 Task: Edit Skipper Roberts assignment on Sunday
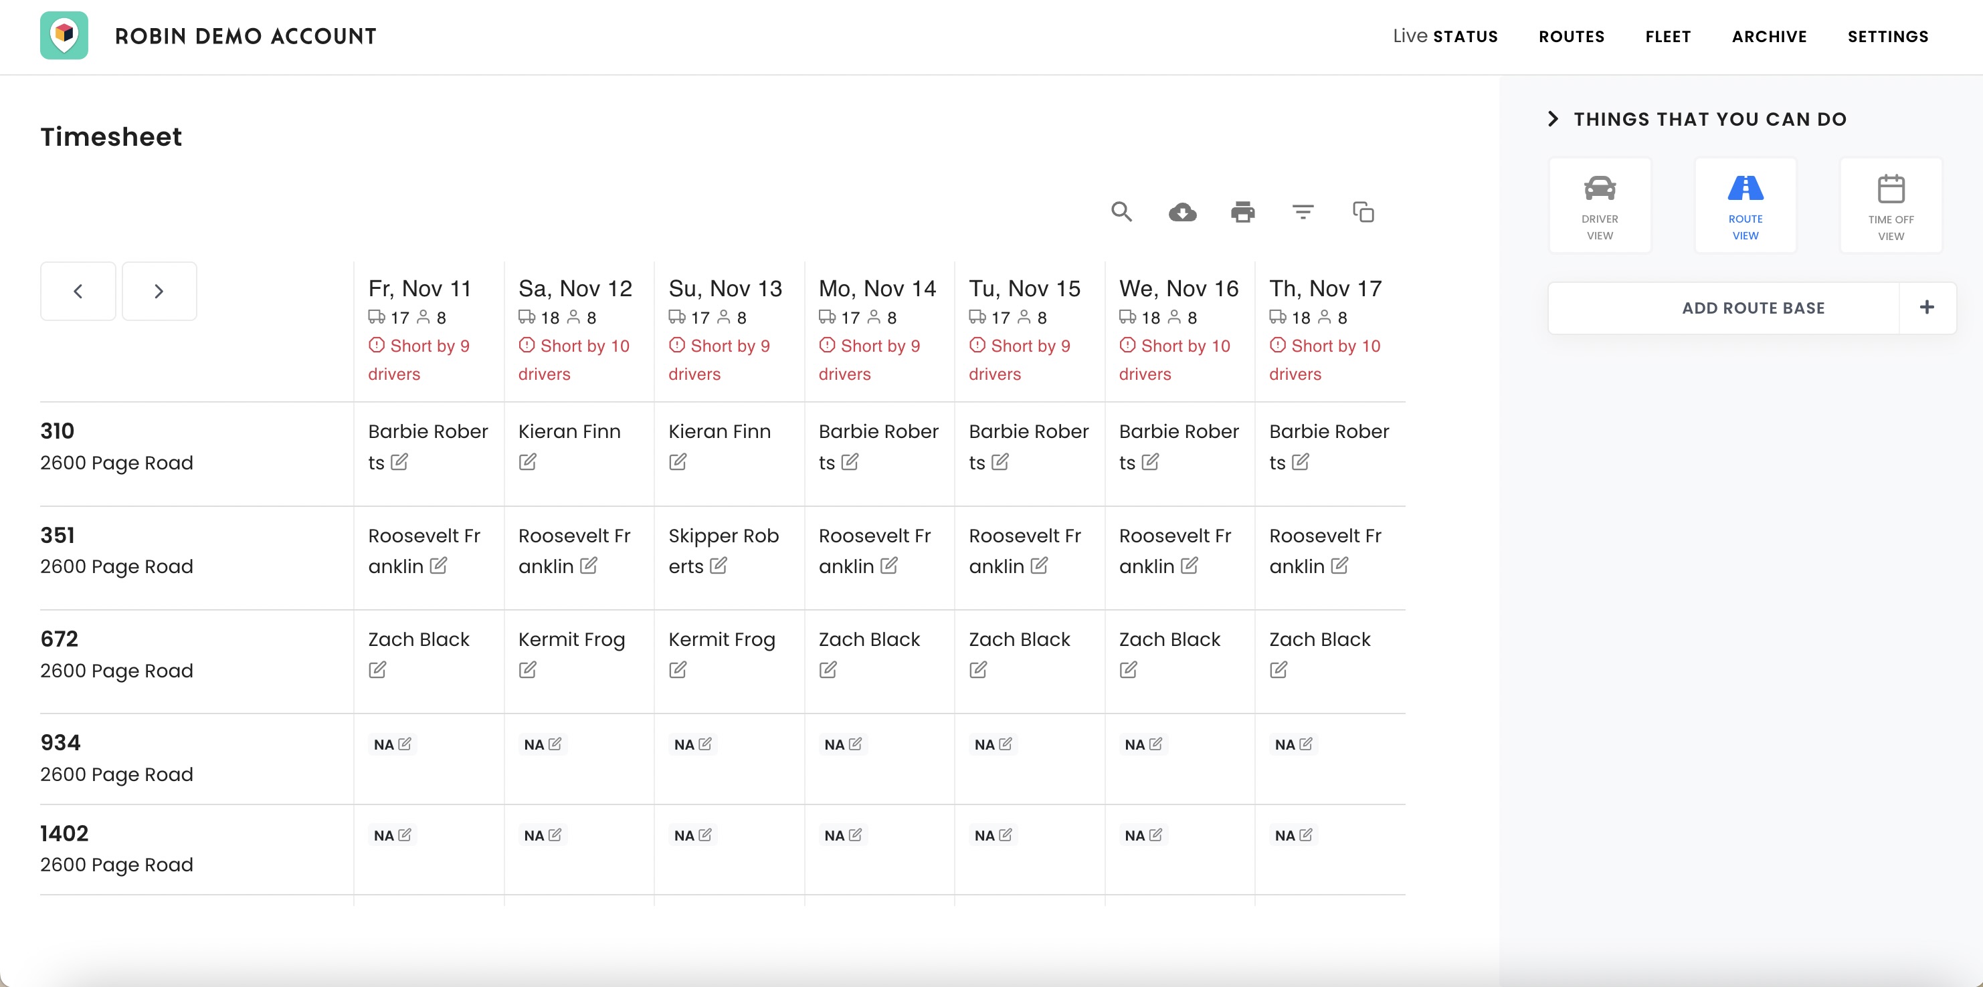click(719, 566)
